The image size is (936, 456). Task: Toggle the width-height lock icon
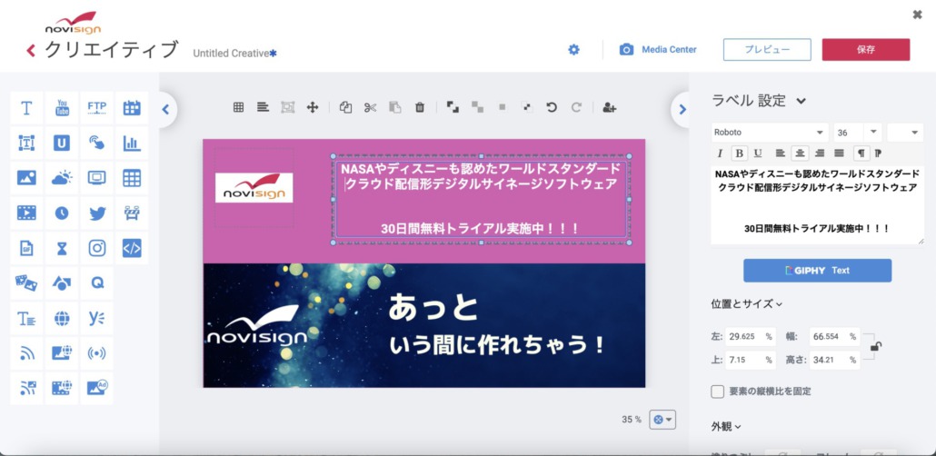click(875, 345)
